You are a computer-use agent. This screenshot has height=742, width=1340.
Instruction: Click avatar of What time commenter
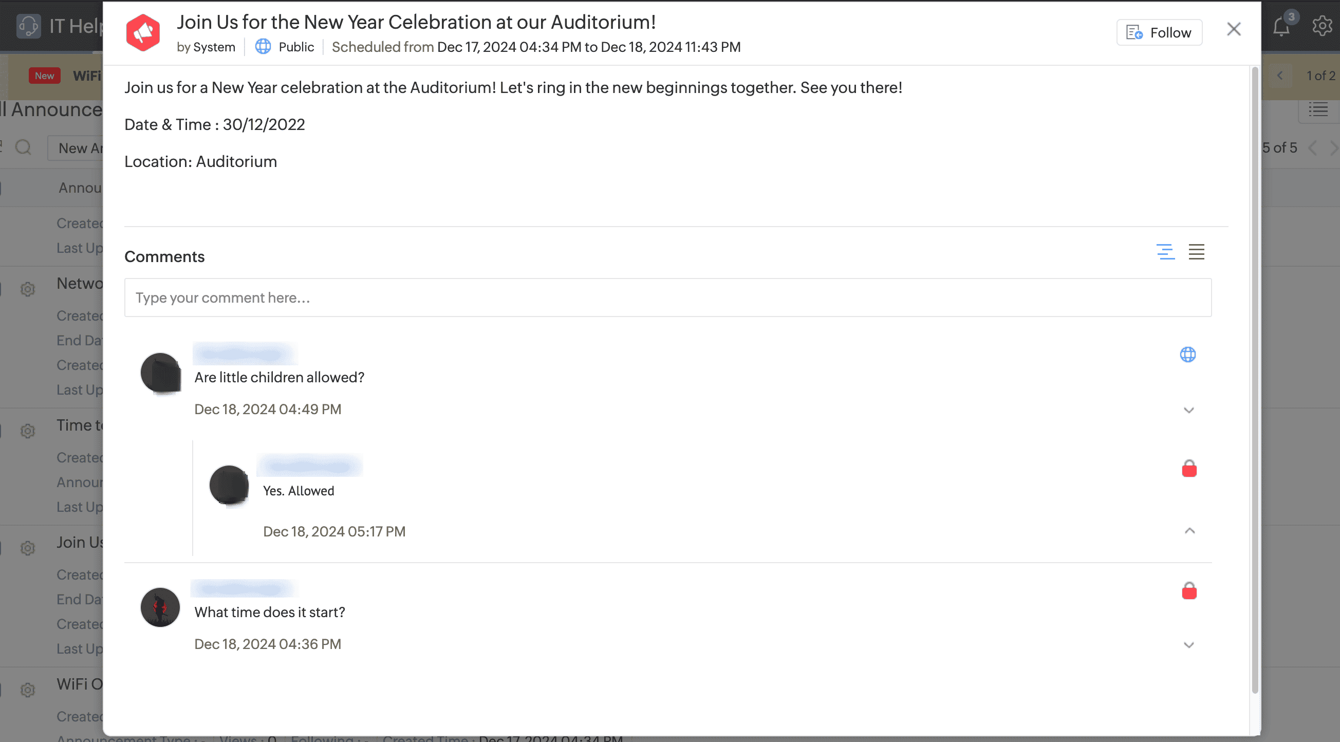click(160, 607)
